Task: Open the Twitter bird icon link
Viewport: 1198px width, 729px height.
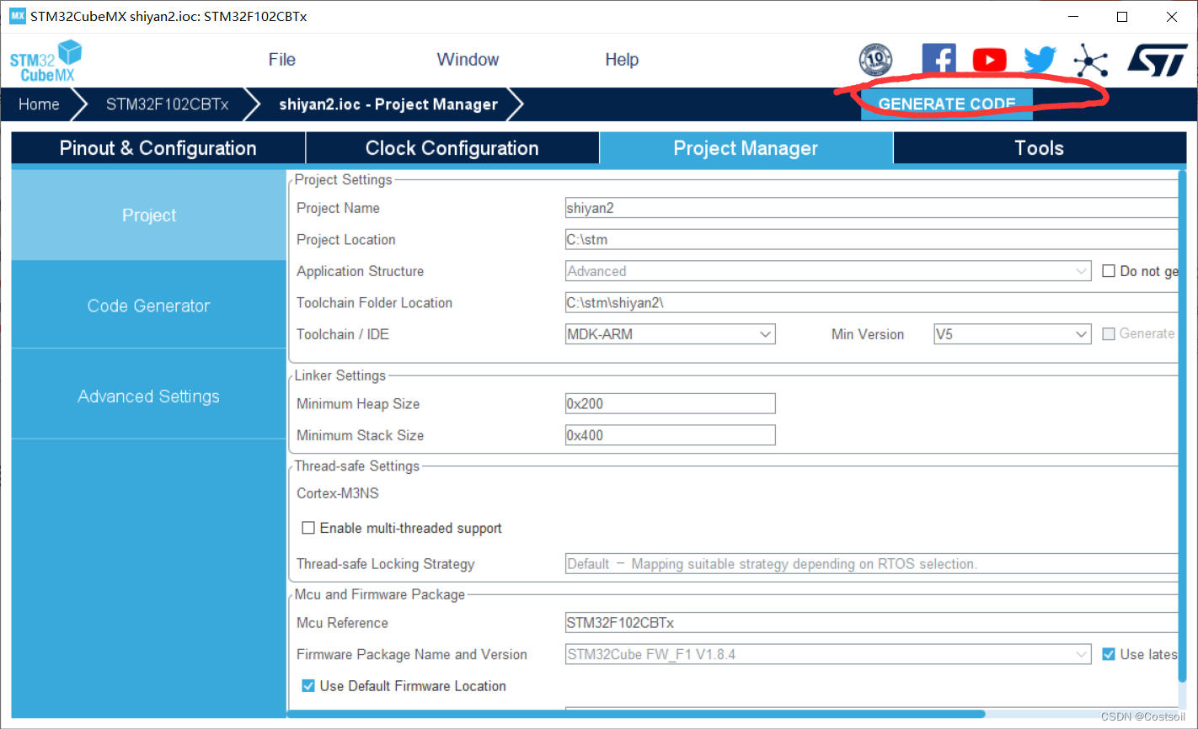Action: (x=1040, y=60)
